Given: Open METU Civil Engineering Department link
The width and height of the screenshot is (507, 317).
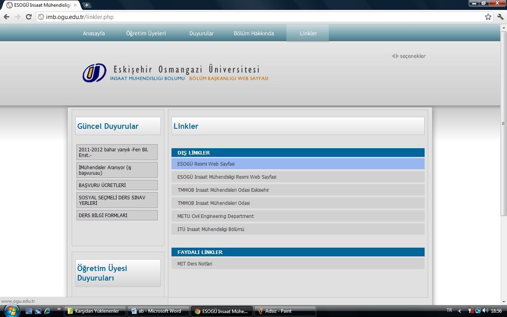Looking at the screenshot, I should [298, 216].
